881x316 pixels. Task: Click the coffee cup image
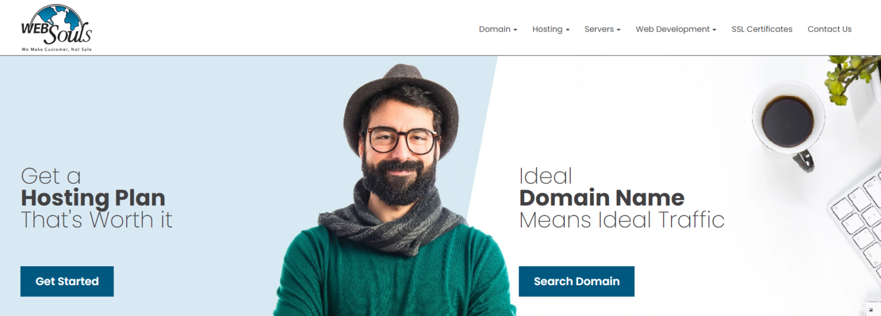coord(789,124)
